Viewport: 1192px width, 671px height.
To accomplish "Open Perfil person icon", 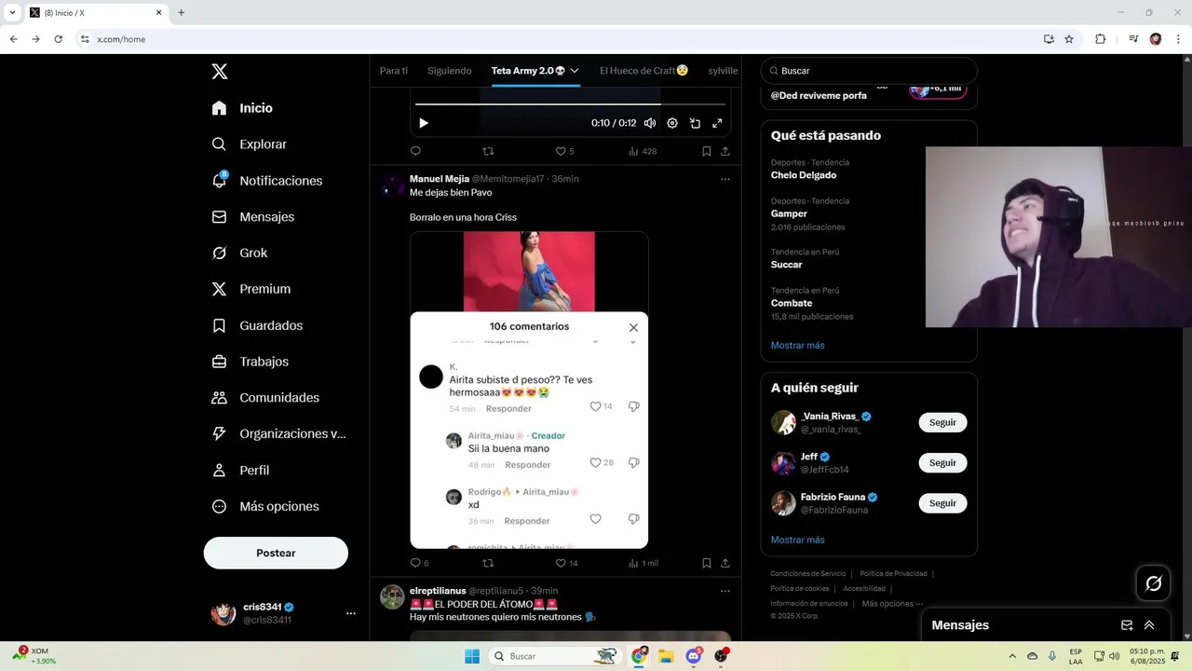I will pyautogui.click(x=219, y=470).
